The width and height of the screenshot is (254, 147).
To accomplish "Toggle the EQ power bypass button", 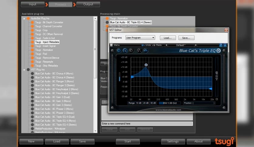I will (x=119, y=51).
